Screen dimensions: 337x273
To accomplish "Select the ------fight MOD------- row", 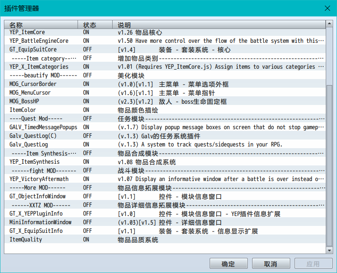I will point(165,170).
